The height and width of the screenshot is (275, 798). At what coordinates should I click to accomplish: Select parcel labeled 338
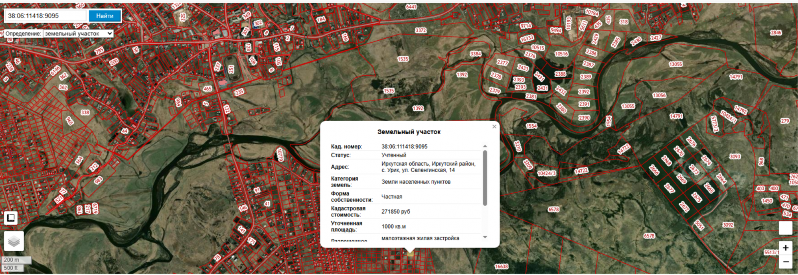pyautogui.click(x=85, y=113)
